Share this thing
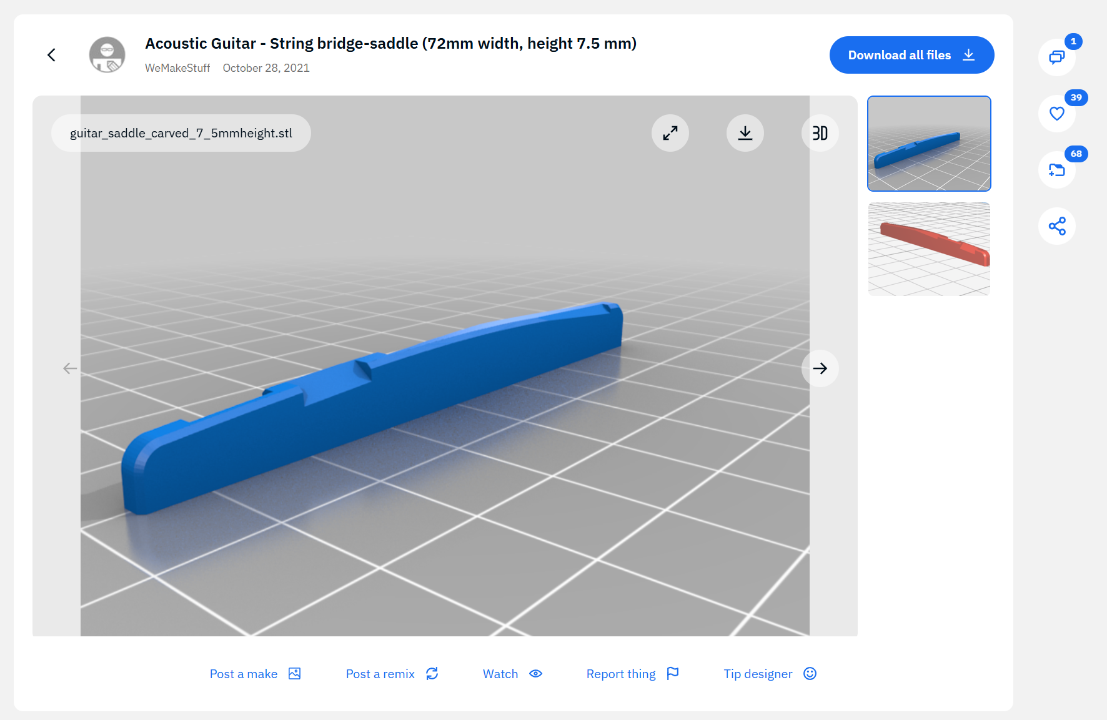1107x720 pixels. point(1056,226)
